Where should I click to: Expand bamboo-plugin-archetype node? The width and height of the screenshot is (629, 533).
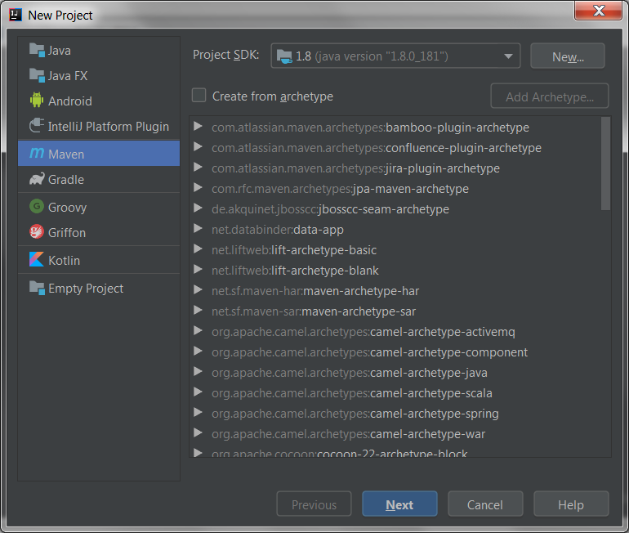coord(198,127)
